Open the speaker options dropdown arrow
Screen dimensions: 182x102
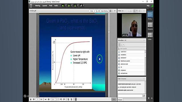pyautogui.click(x=65, y=6)
